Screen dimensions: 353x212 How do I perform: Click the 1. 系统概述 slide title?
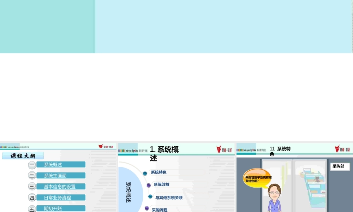coord(164,154)
